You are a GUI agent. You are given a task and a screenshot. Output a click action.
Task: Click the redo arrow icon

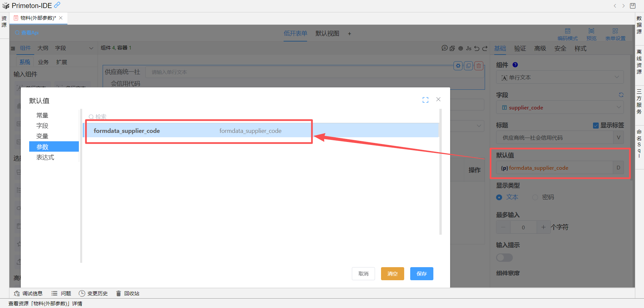[485, 48]
